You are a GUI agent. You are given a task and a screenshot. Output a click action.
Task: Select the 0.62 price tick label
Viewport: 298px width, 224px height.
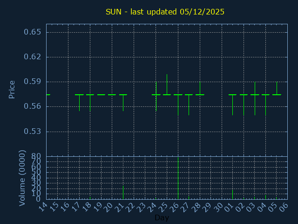tap(33, 57)
